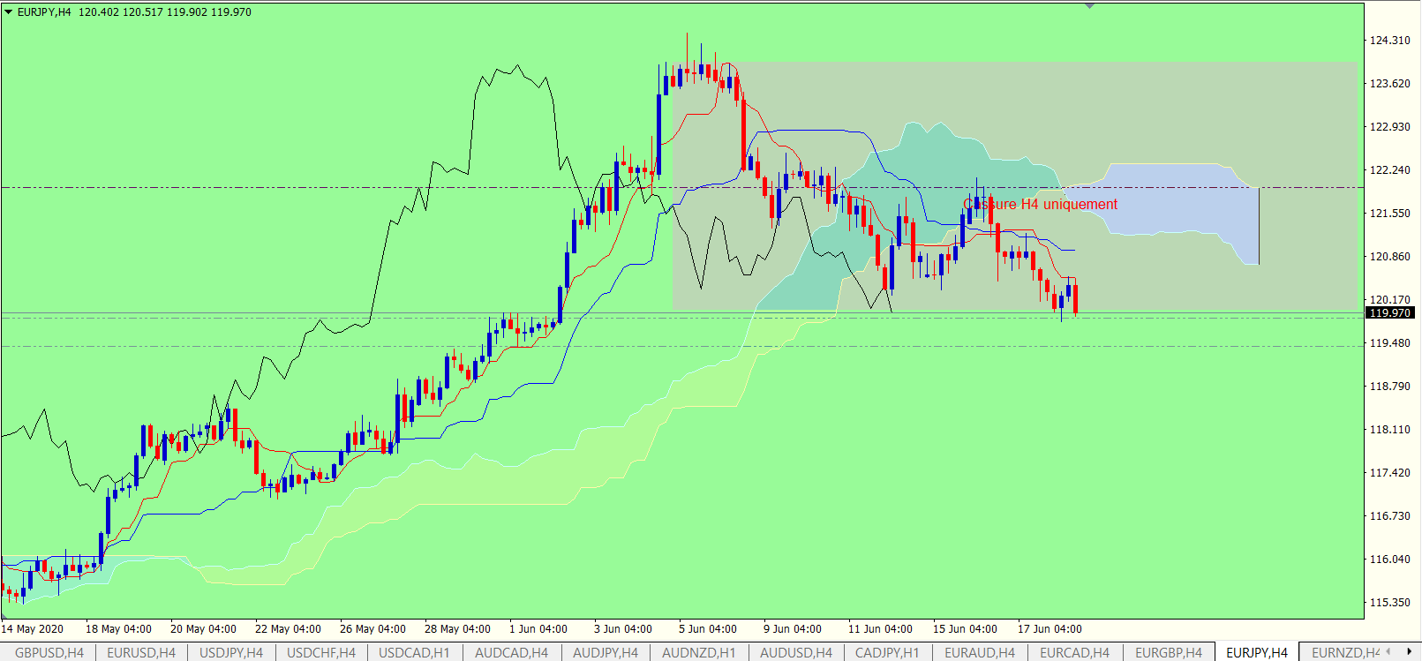Open the EURNZD,H4 chart tab
1422x661 pixels.
pos(1344,653)
